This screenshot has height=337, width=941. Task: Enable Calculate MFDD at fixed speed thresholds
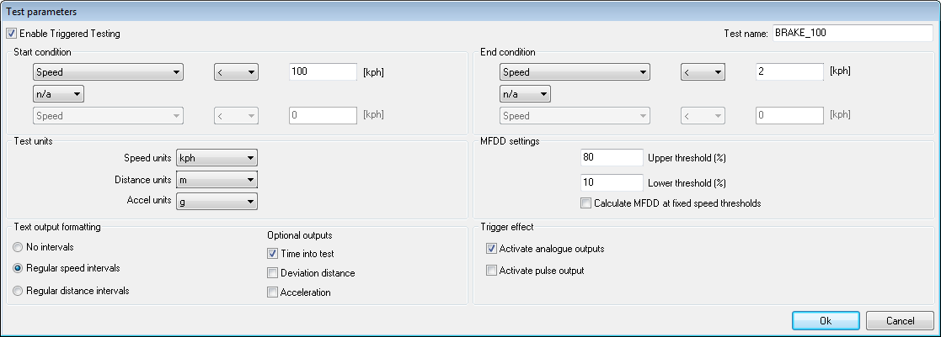pos(586,203)
